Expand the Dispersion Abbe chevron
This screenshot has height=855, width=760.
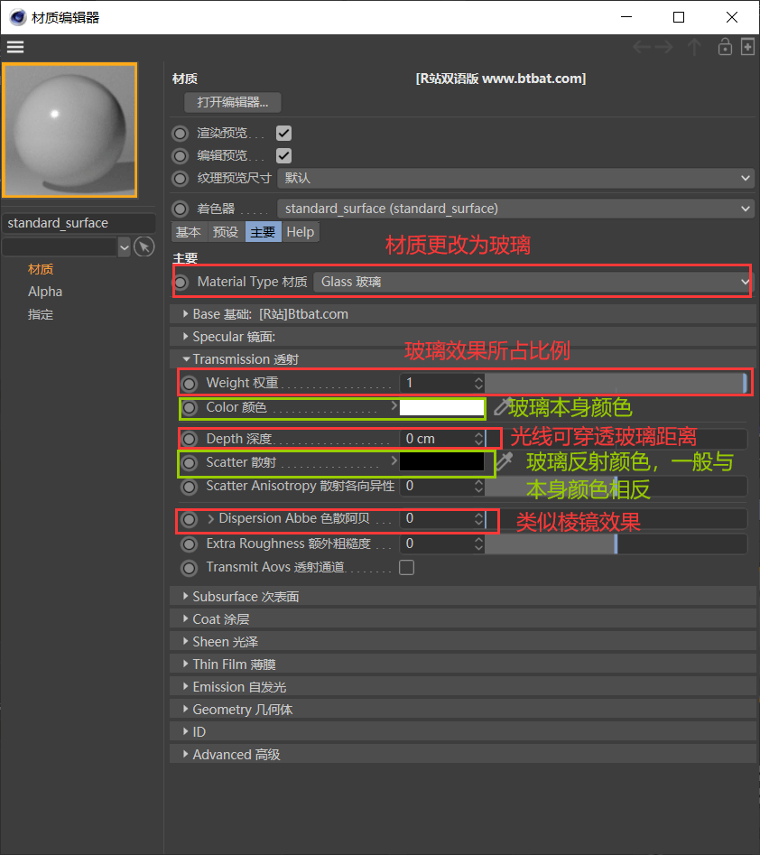(x=210, y=518)
